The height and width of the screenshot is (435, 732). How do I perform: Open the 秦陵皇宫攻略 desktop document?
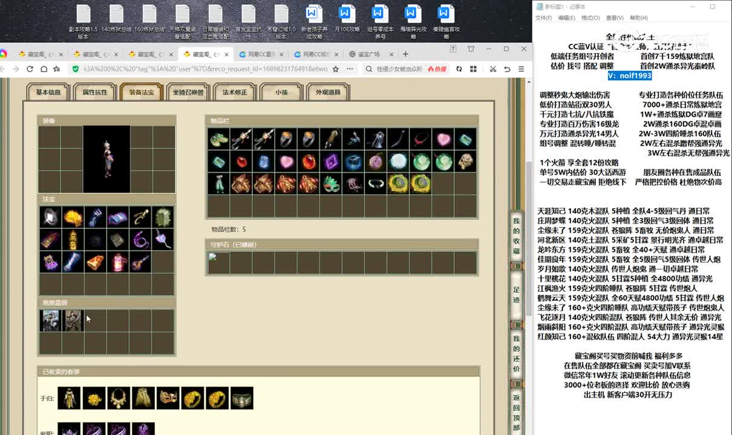pos(446,21)
